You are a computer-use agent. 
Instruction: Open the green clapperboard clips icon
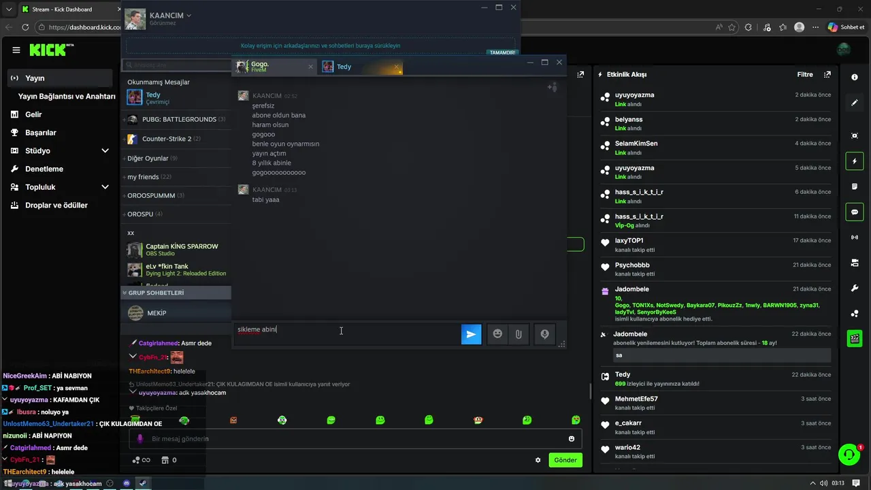pos(855,338)
